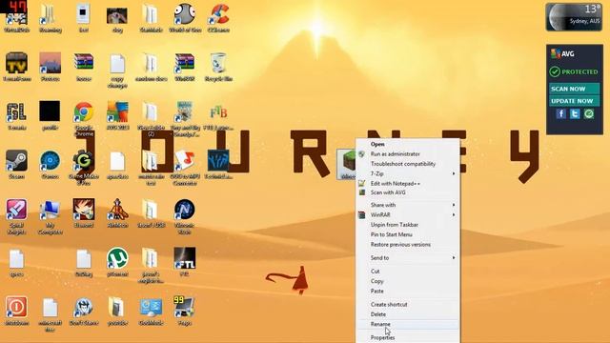Click the green icon beside Twitter in AVG gadget
Image resolution: width=610 pixels, height=343 pixels.
coord(589,114)
